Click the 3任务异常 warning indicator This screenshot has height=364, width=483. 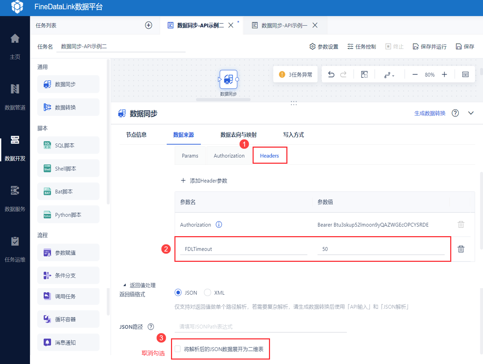click(296, 75)
